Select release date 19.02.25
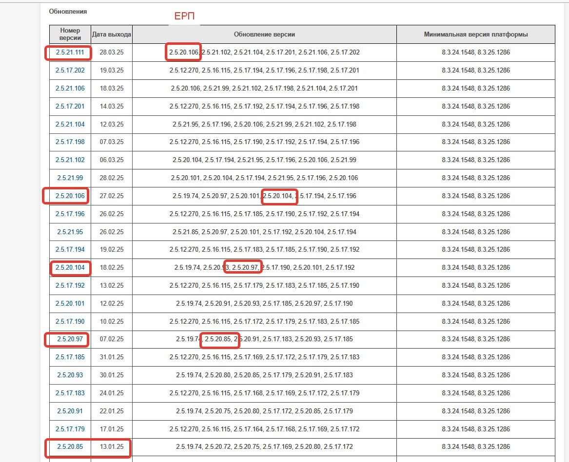569x462 pixels. tap(111, 250)
